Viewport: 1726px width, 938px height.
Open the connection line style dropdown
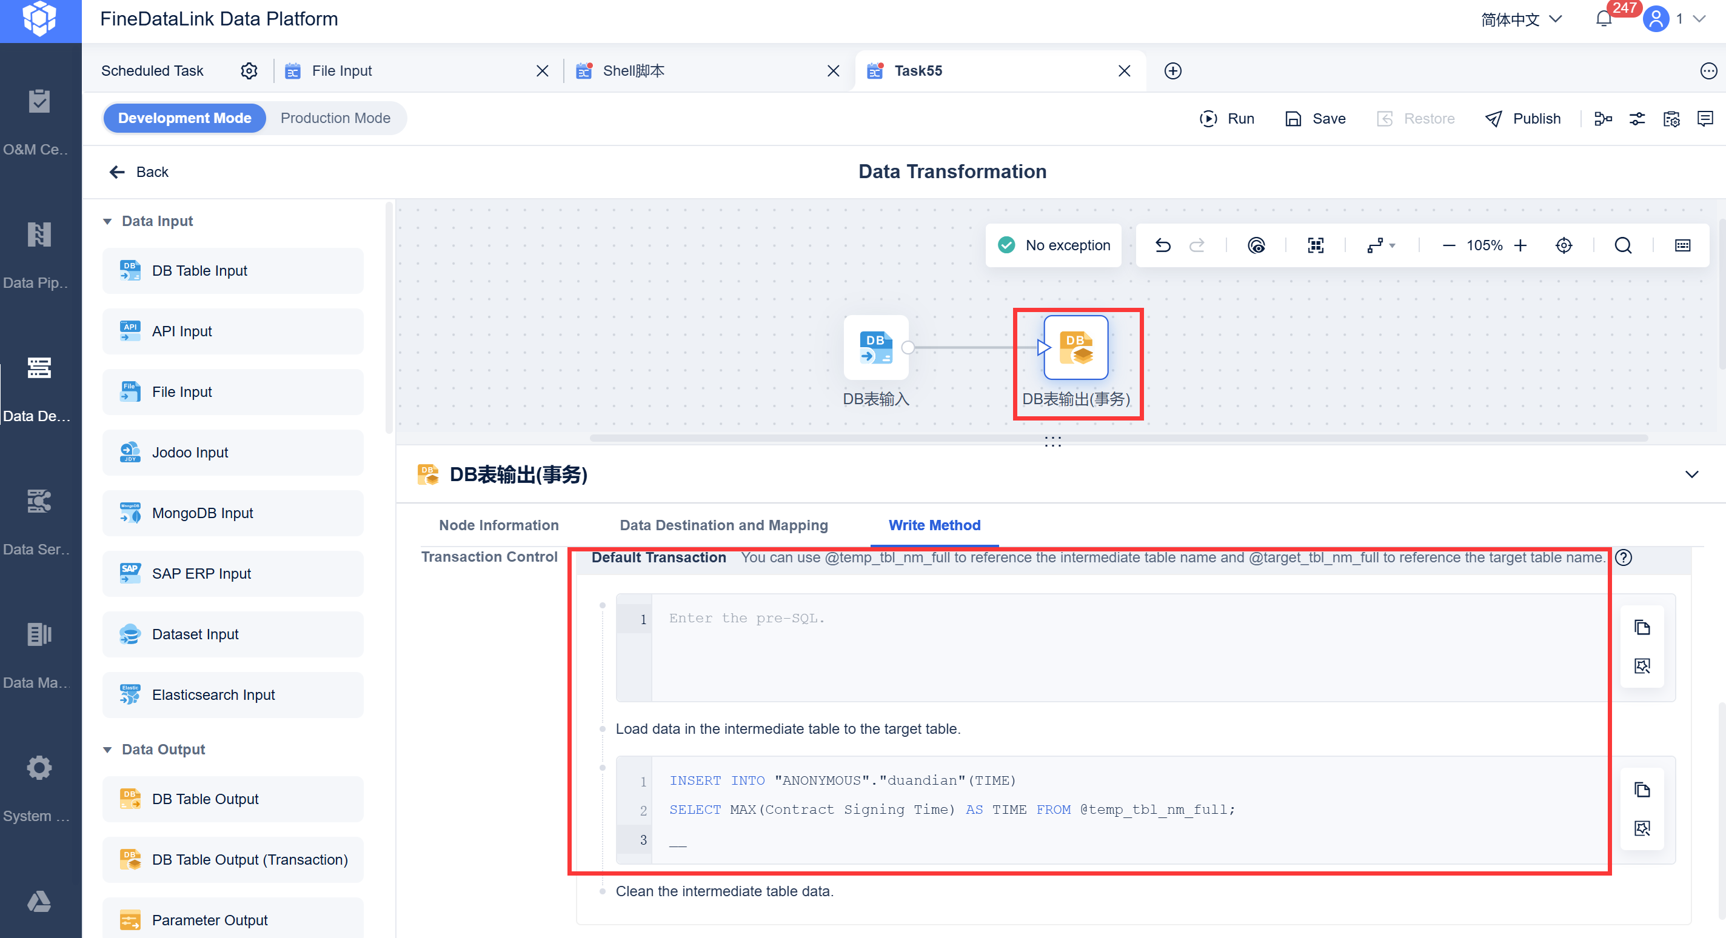click(1381, 246)
